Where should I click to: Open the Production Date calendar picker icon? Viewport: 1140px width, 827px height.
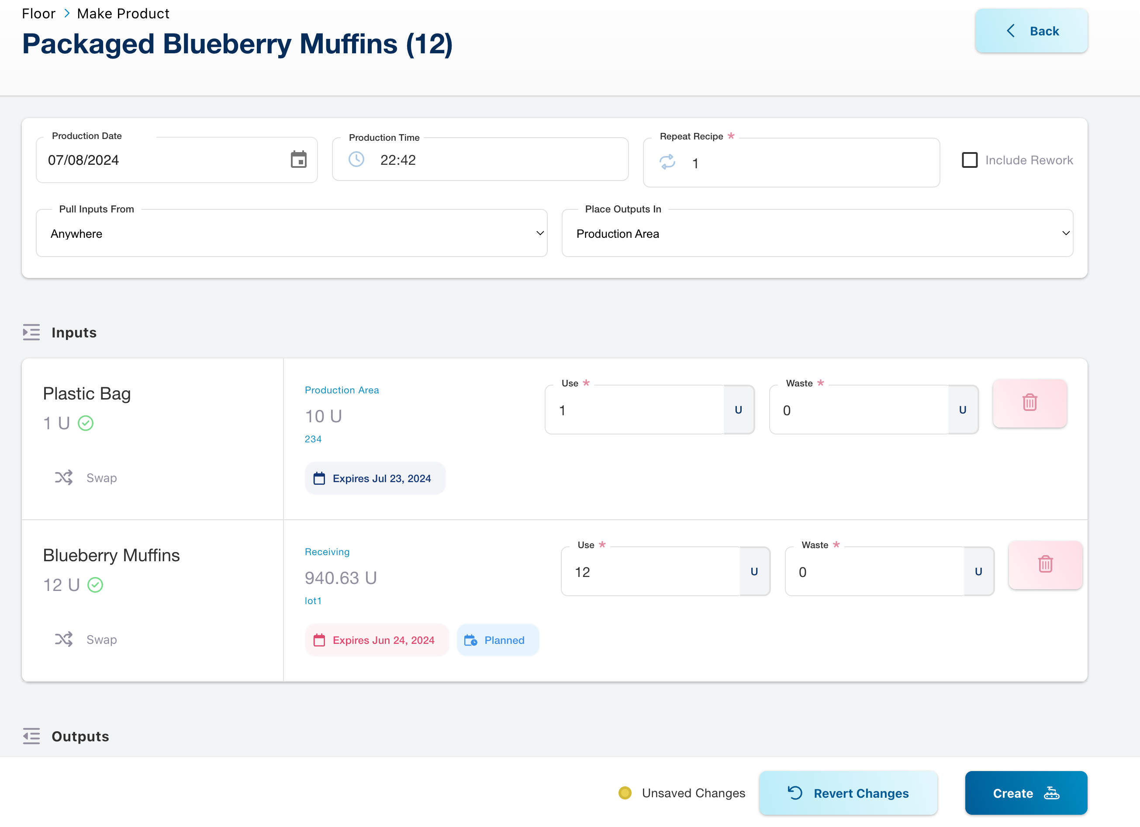coord(299,160)
